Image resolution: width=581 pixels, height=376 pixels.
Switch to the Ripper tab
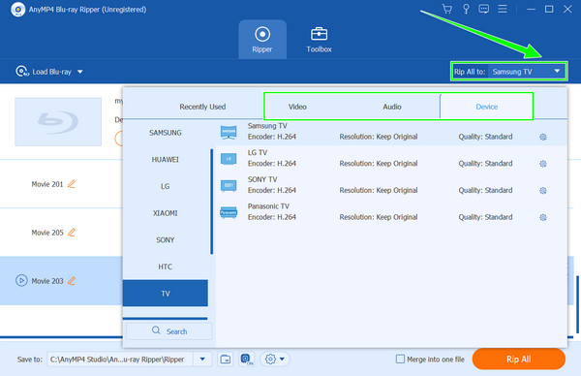pyautogui.click(x=262, y=40)
